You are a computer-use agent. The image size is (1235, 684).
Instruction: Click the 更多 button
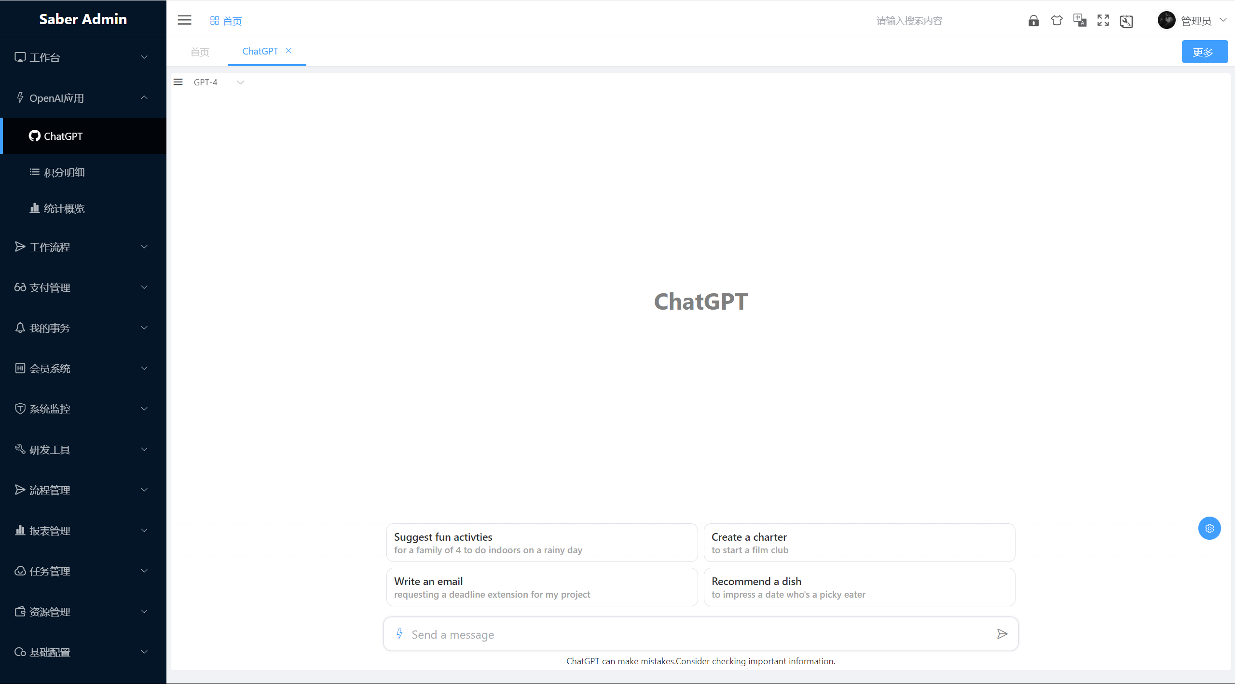(x=1205, y=52)
